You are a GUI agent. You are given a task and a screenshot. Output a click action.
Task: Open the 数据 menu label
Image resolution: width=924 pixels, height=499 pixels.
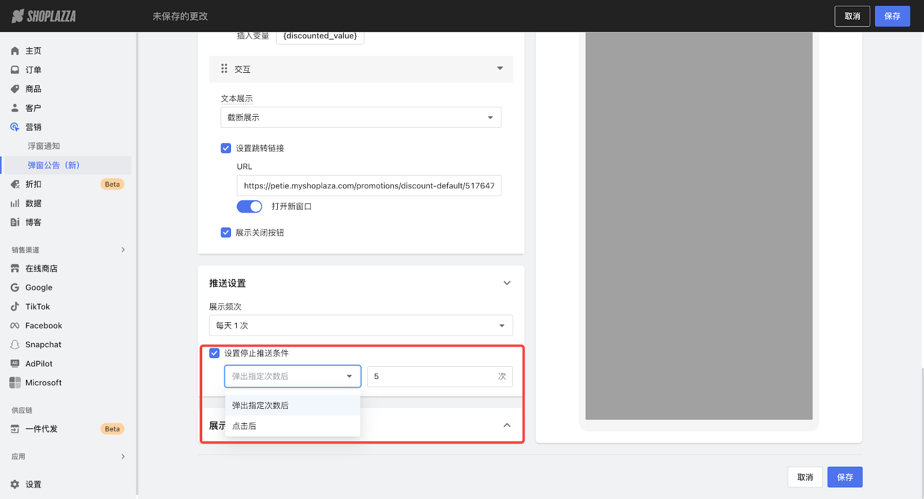click(33, 203)
